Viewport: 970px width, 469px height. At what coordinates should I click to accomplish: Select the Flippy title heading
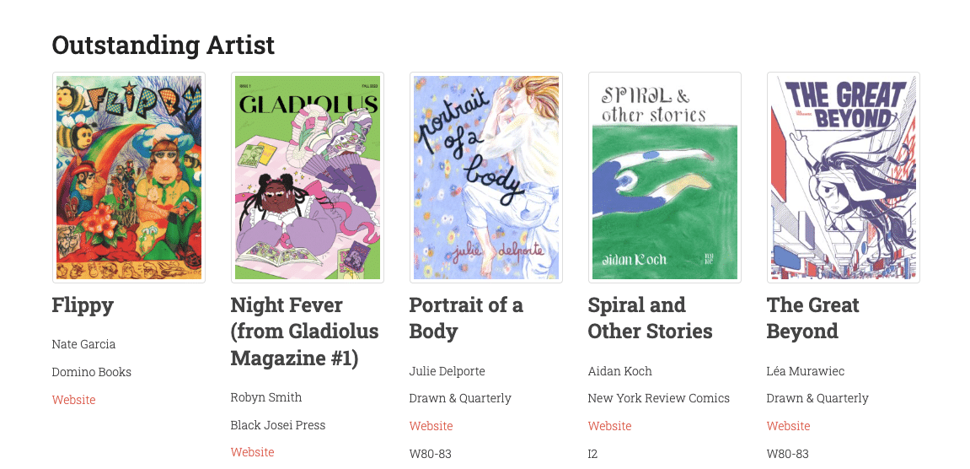(83, 305)
